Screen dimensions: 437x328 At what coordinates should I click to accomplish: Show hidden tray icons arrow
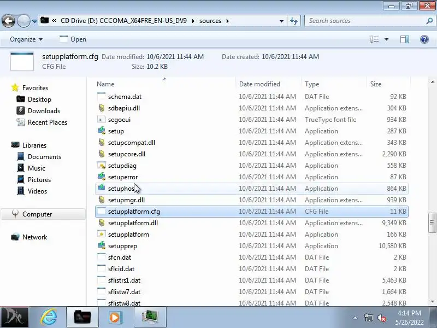click(x=356, y=318)
